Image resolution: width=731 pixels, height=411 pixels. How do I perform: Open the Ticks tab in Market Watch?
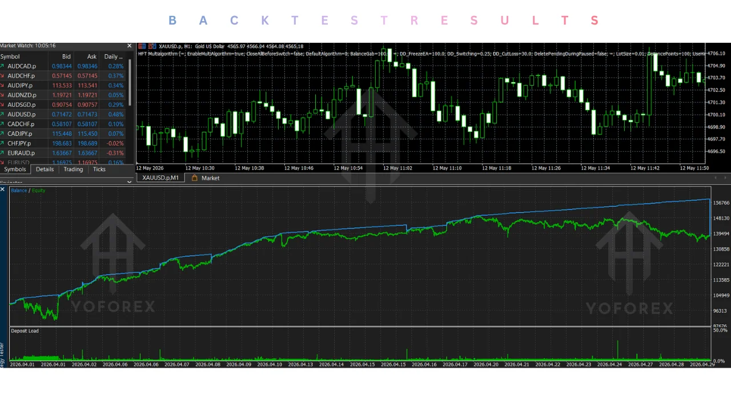point(99,170)
